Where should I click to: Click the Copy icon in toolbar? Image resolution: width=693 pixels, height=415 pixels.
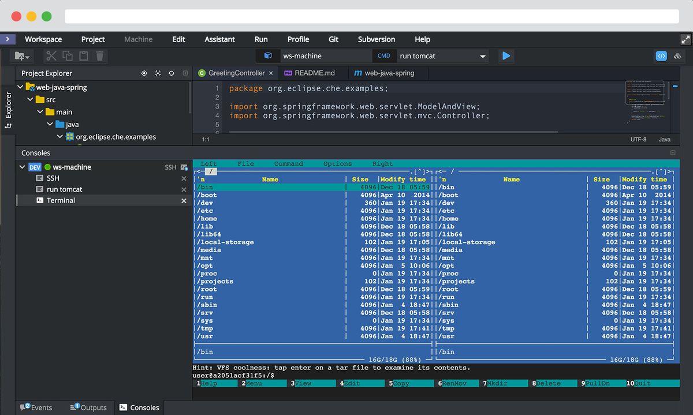pyautogui.click(x=68, y=56)
